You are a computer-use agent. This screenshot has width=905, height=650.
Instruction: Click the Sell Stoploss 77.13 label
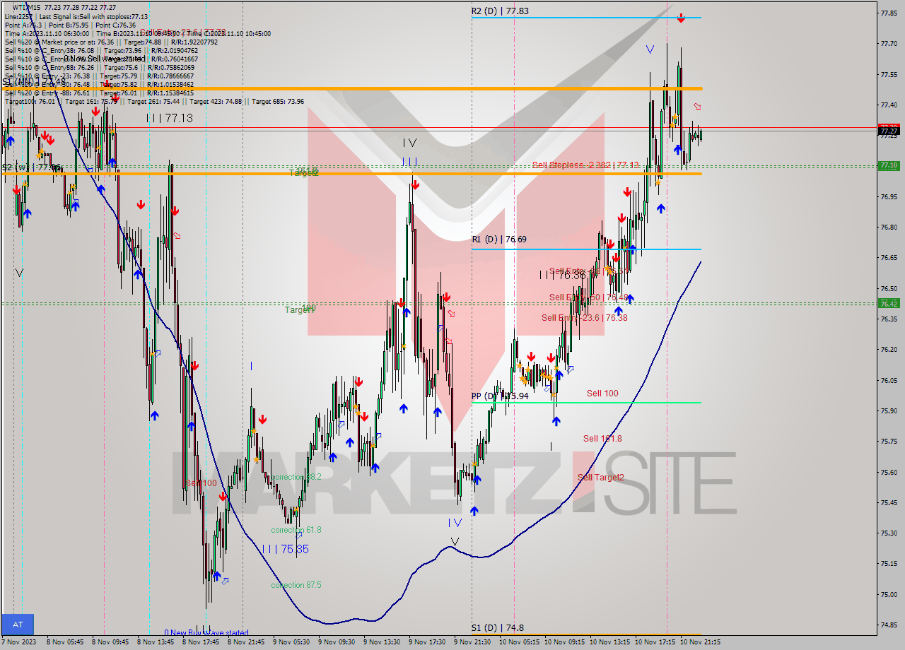pyautogui.click(x=585, y=165)
